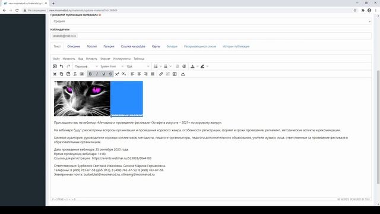Open the System Font dropdown
This screenshot has height=214, width=380.
(x=112, y=66)
